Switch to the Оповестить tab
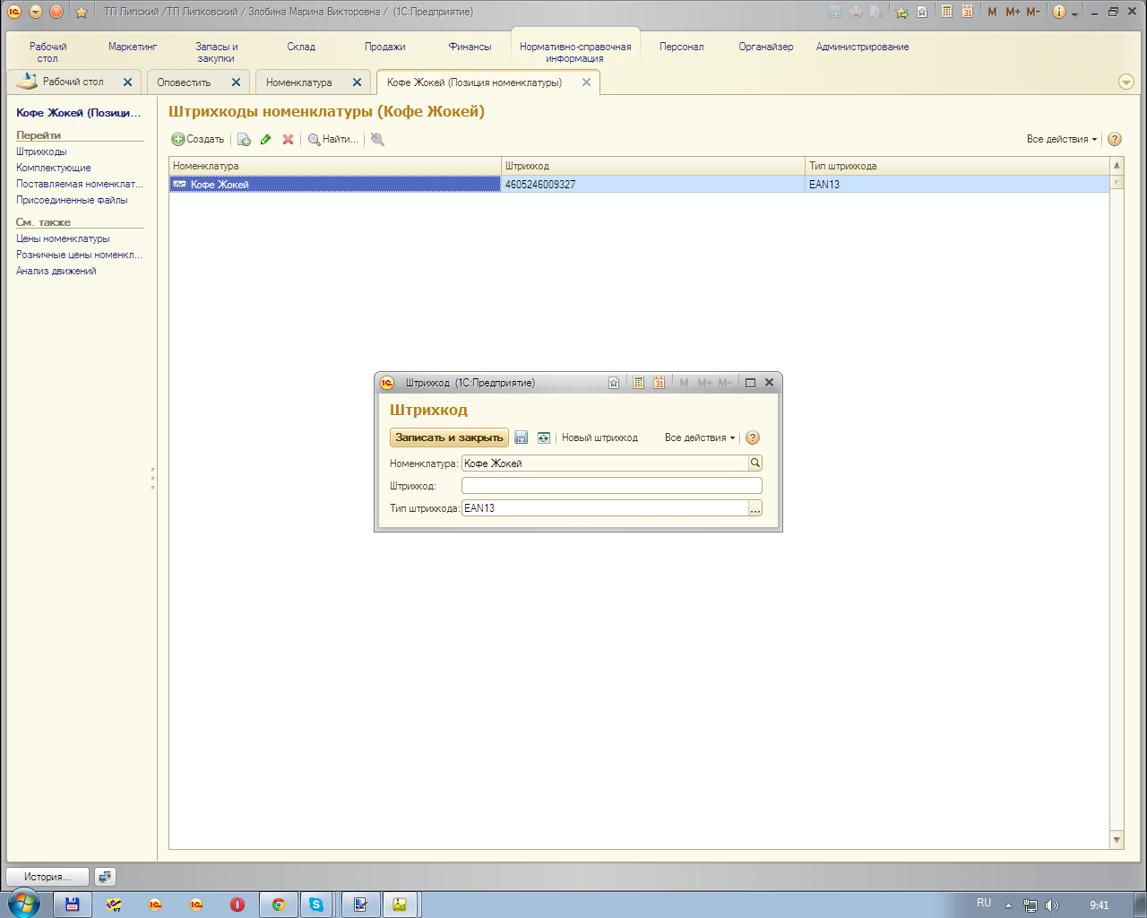Screen dimensions: 1147x918 click(x=185, y=82)
